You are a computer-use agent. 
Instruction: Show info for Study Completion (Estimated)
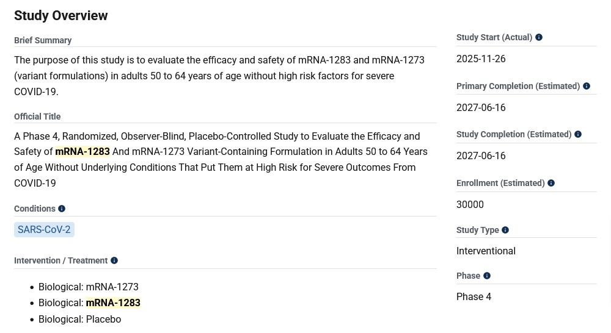pyautogui.click(x=578, y=134)
